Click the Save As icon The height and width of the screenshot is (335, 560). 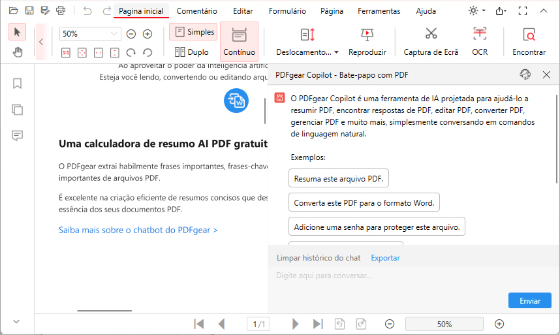pyautogui.click(x=45, y=10)
